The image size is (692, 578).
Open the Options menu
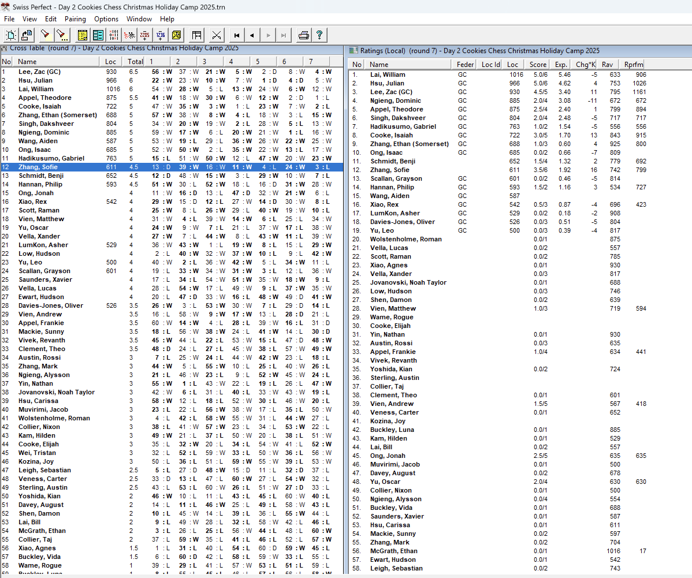(x=106, y=19)
